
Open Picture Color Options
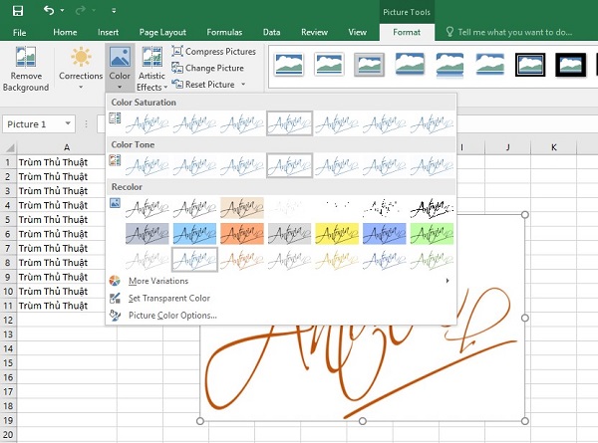click(x=172, y=315)
